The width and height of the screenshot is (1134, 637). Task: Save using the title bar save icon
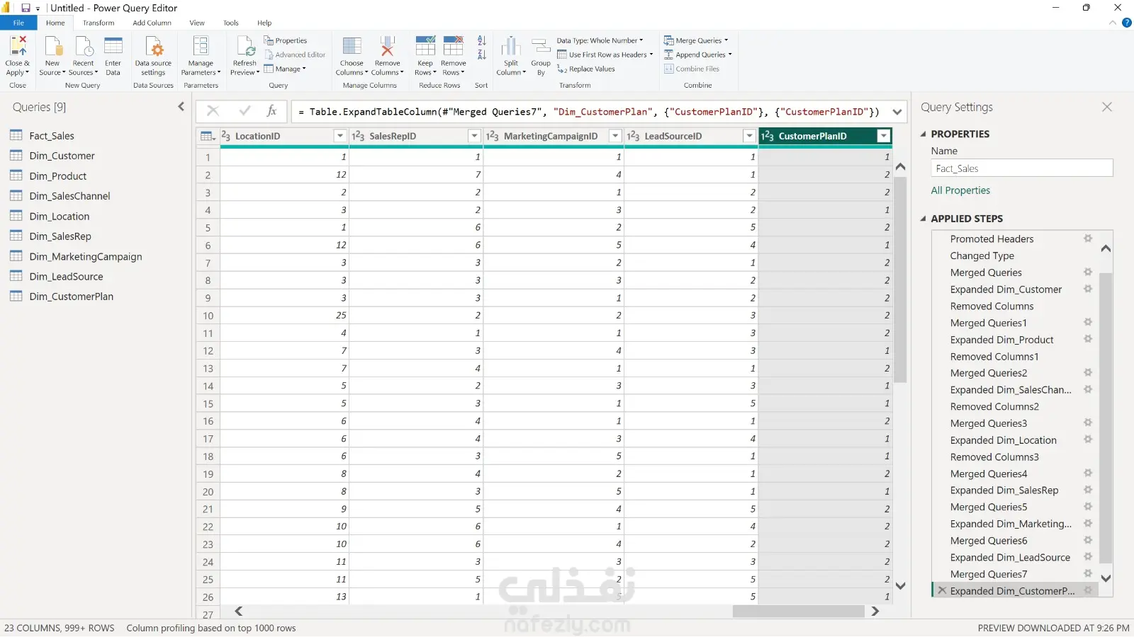26,8
